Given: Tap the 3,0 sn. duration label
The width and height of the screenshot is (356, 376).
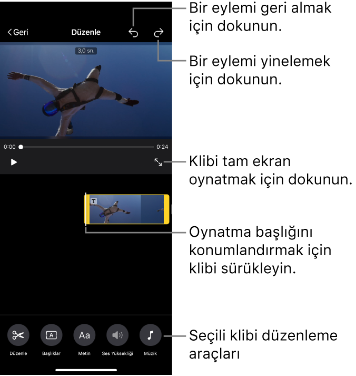Looking at the screenshot, I should pyautogui.click(x=86, y=51).
